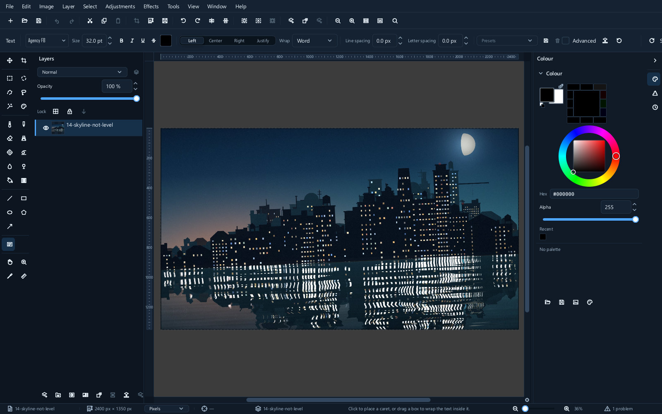Click the Brush tool icon

[10, 124]
